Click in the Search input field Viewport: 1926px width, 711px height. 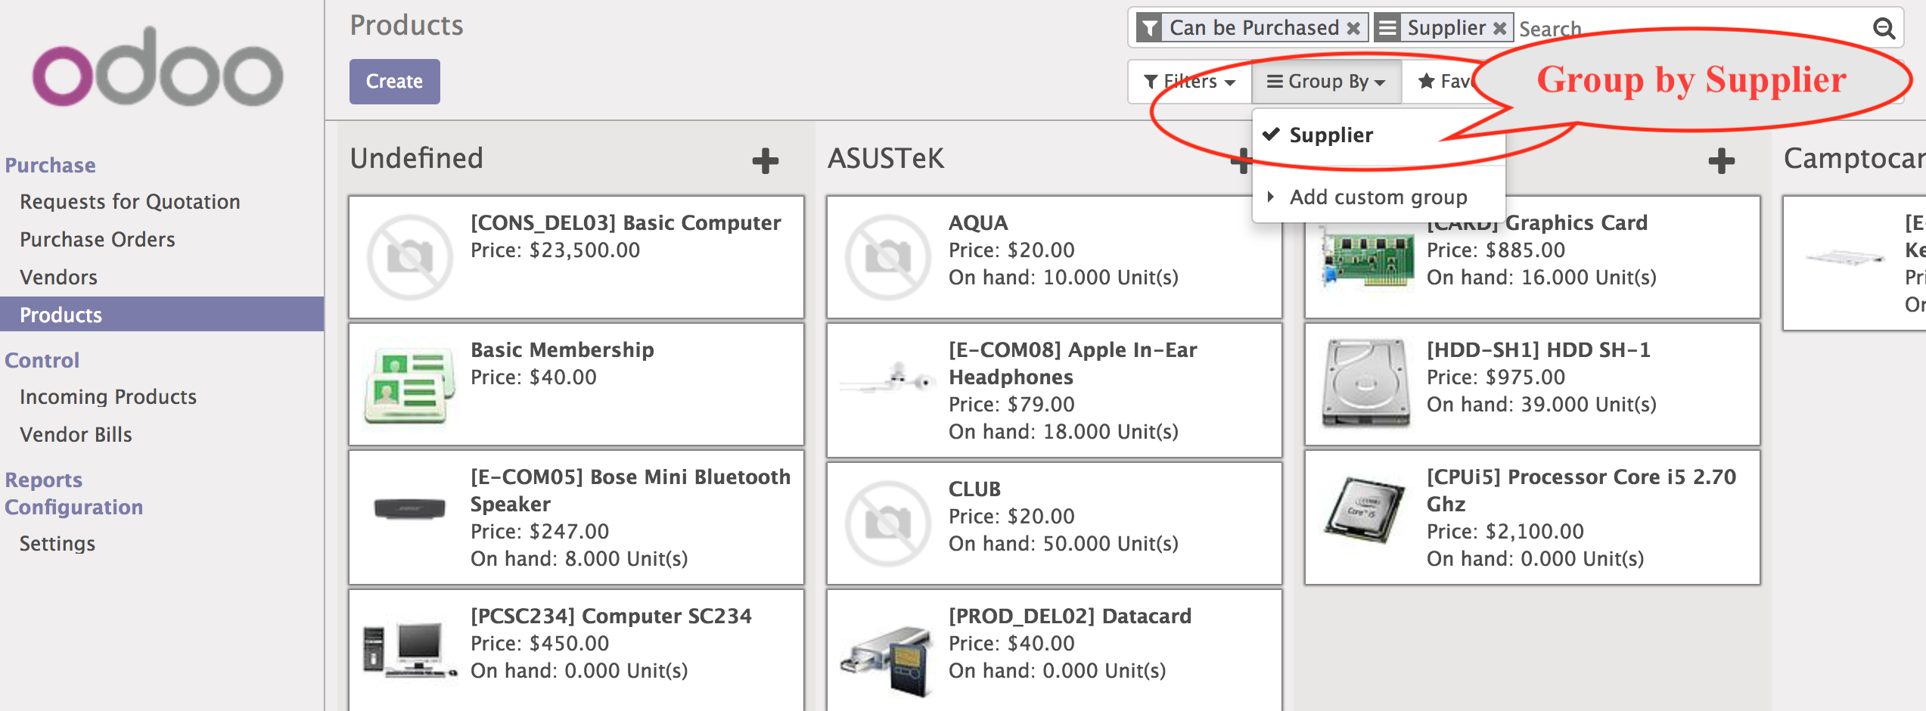point(1691,29)
